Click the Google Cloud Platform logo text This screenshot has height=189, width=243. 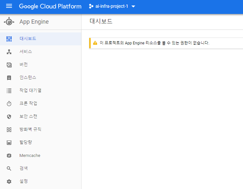tap(50, 6)
